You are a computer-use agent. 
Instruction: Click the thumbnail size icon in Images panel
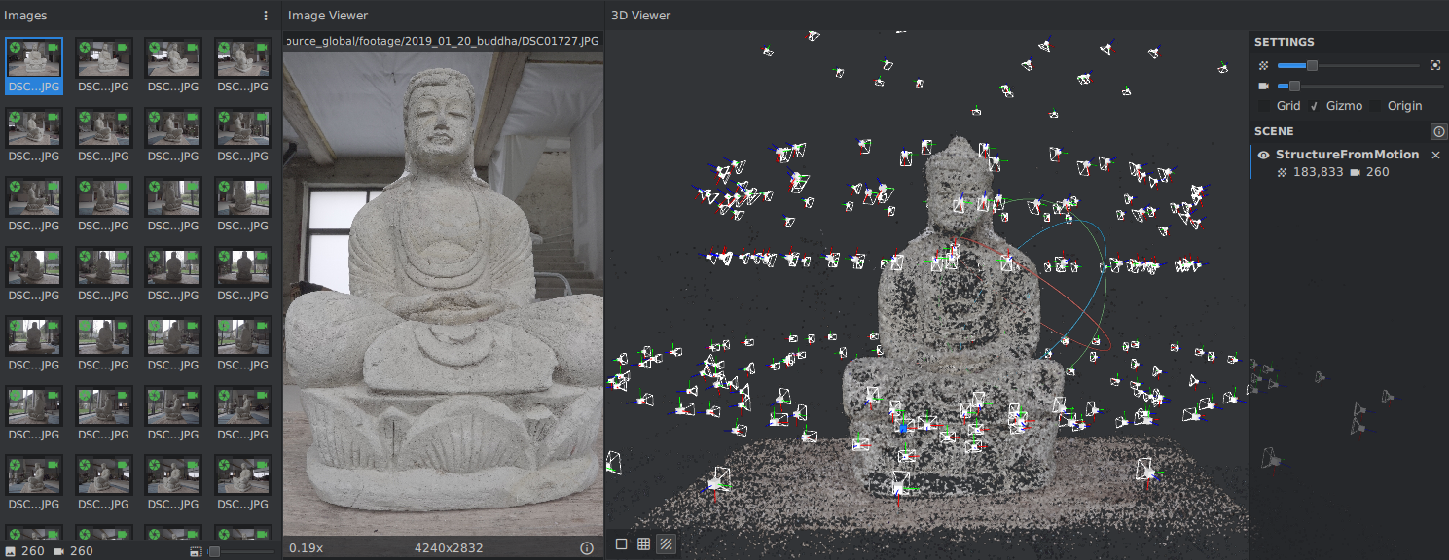click(197, 552)
